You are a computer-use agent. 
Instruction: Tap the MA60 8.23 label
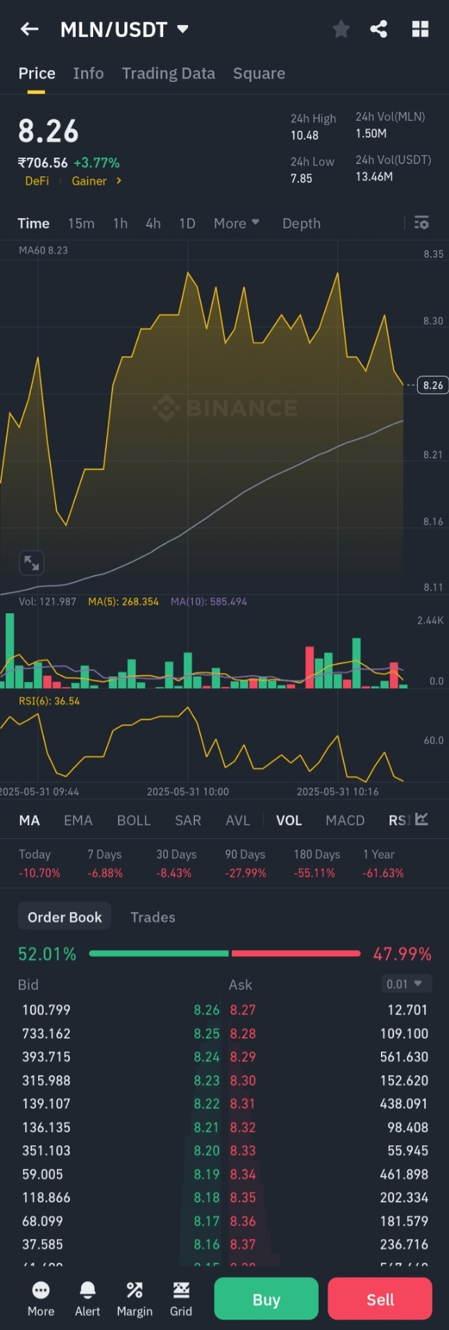pos(44,250)
